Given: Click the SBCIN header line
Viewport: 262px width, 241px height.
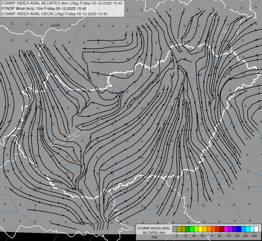Looking at the screenshot, I should (54, 14).
